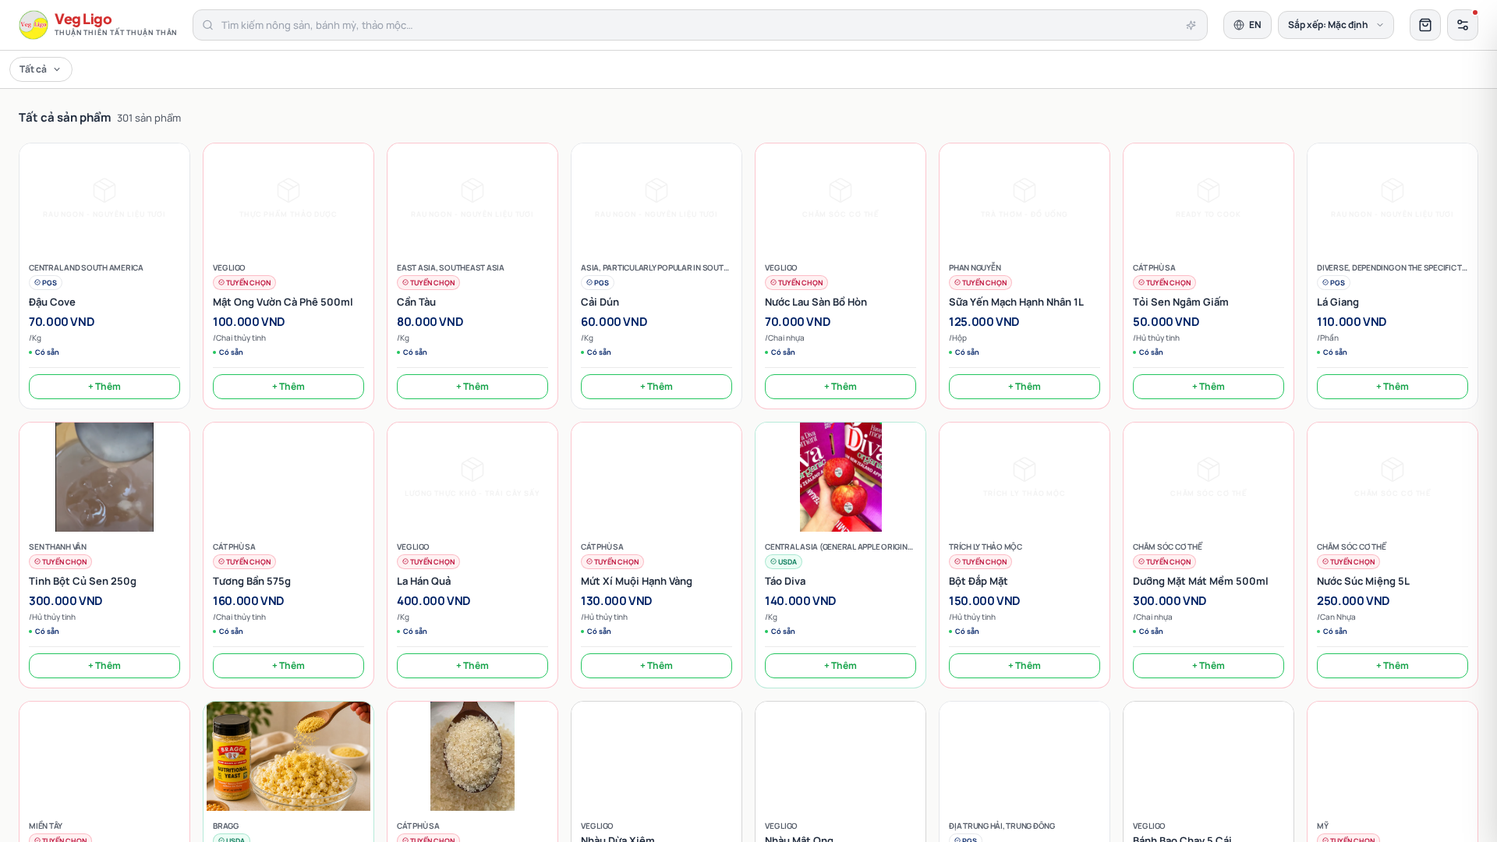
Task: Add Dưỡng Mặt Mát Mềm 500ml to cart
Action: click(x=1209, y=666)
